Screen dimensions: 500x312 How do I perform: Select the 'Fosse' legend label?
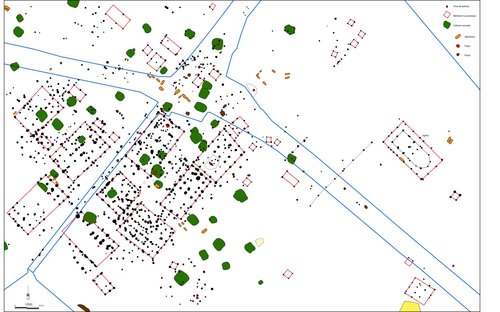tap(467, 55)
